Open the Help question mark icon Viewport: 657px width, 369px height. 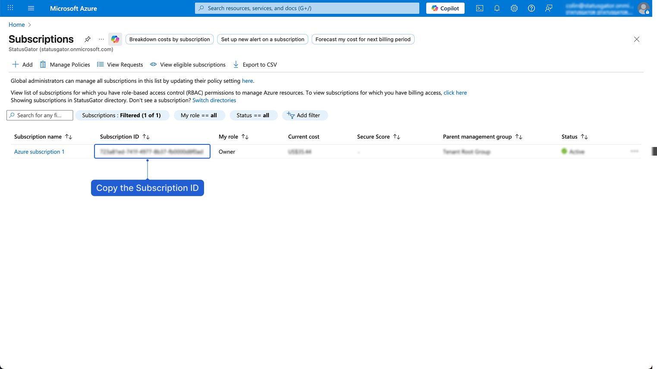pos(531,8)
